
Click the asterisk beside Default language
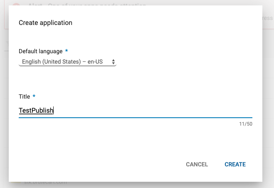(67, 51)
